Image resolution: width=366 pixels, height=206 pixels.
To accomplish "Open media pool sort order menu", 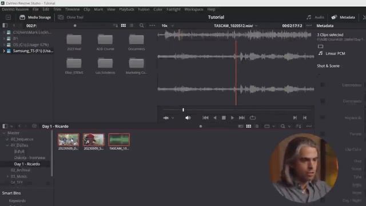I will coord(299,126).
